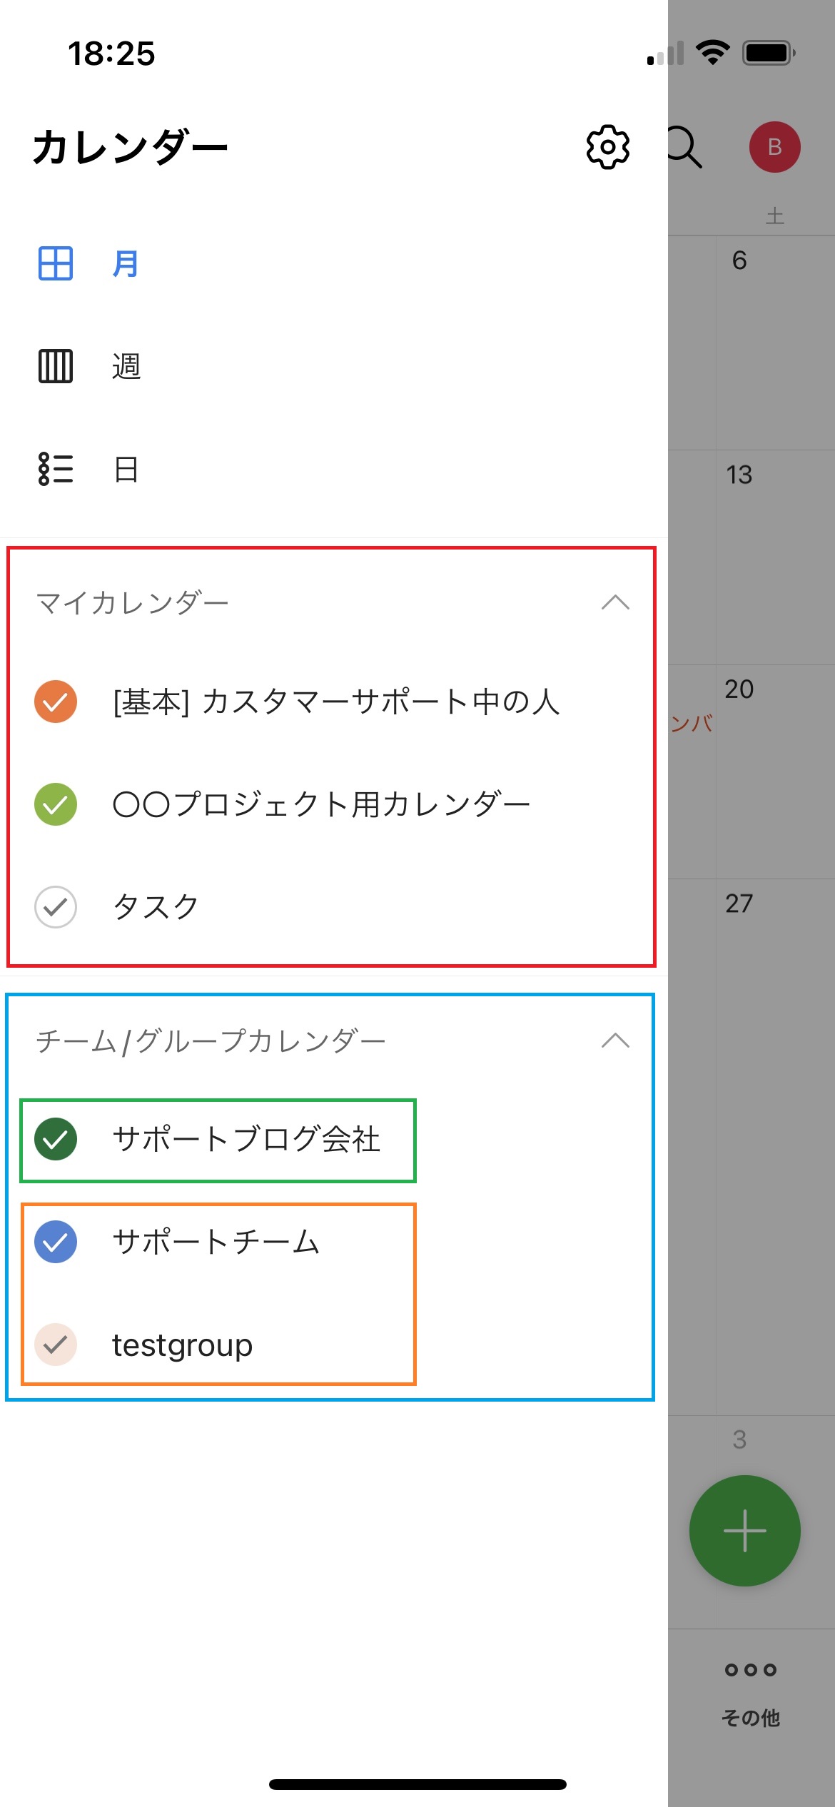This screenshot has height=1807, width=835.
Task: Open calendar settings gear icon
Action: (x=607, y=147)
